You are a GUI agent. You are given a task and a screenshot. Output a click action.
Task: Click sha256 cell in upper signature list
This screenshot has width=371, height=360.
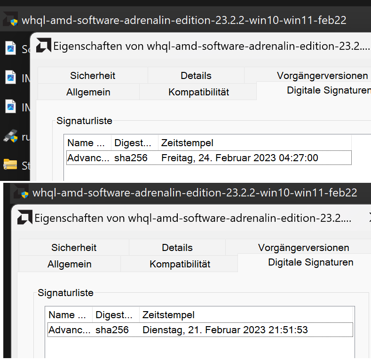(131, 158)
